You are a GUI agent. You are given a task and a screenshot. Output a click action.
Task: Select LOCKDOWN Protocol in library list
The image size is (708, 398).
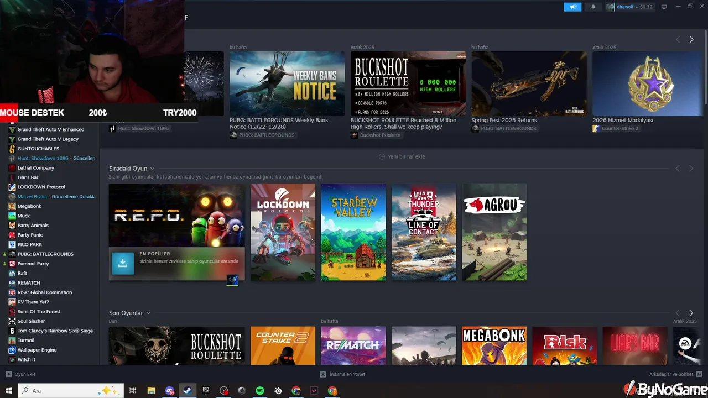[x=41, y=187]
